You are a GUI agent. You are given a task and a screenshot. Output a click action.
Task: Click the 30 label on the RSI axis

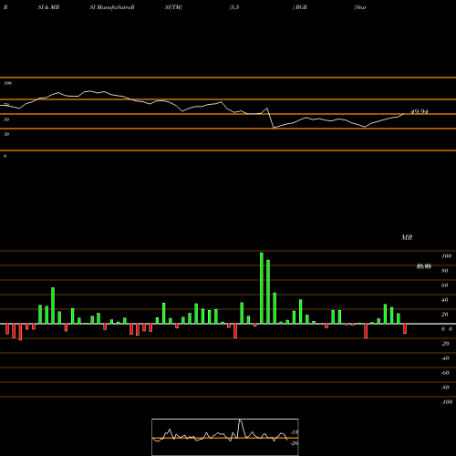click(6, 134)
